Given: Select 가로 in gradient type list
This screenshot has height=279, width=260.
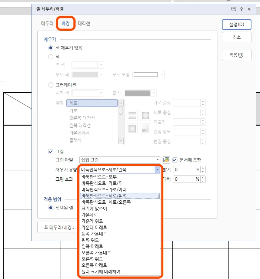Looking at the screenshot, I should (92, 111).
